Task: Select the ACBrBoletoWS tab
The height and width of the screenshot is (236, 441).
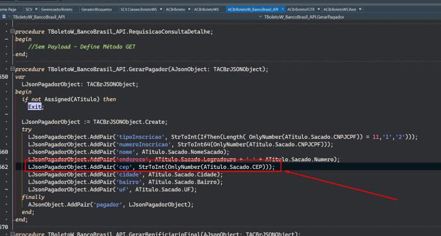Action: pyautogui.click(x=206, y=9)
